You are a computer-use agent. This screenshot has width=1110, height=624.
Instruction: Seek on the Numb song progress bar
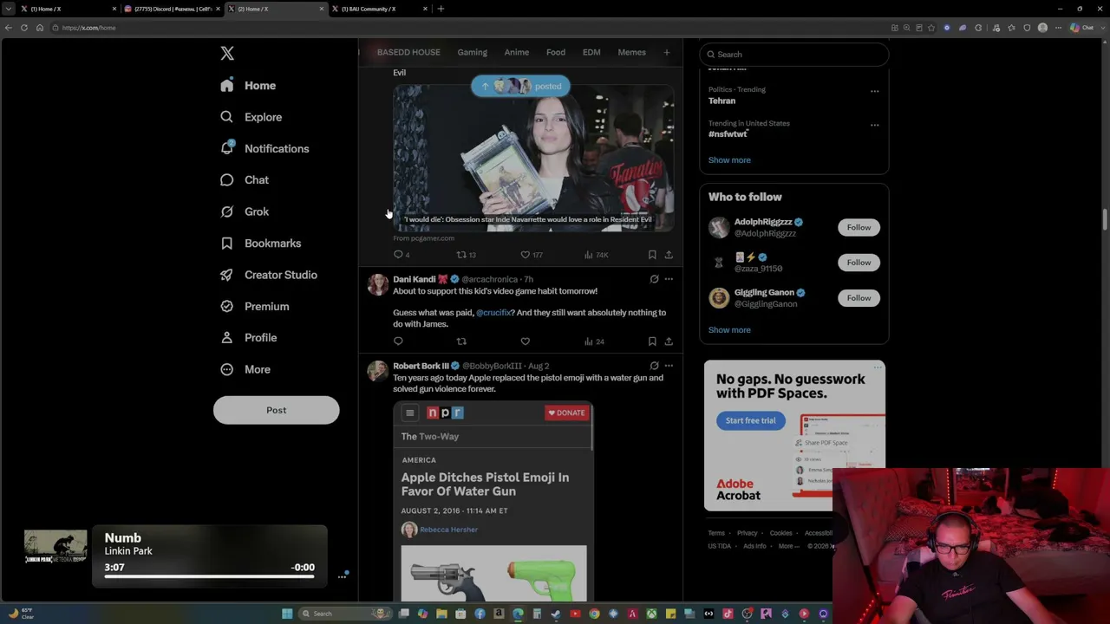pyautogui.click(x=209, y=576)
